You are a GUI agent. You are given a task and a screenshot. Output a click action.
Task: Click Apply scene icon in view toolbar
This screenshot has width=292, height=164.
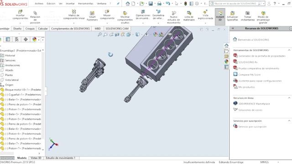point(161,34)
